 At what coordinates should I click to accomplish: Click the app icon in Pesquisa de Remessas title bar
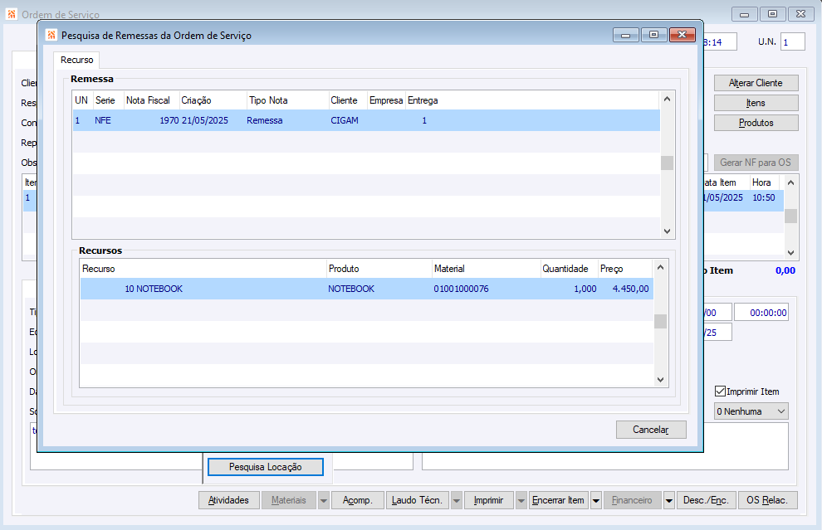tap(51, 35)
